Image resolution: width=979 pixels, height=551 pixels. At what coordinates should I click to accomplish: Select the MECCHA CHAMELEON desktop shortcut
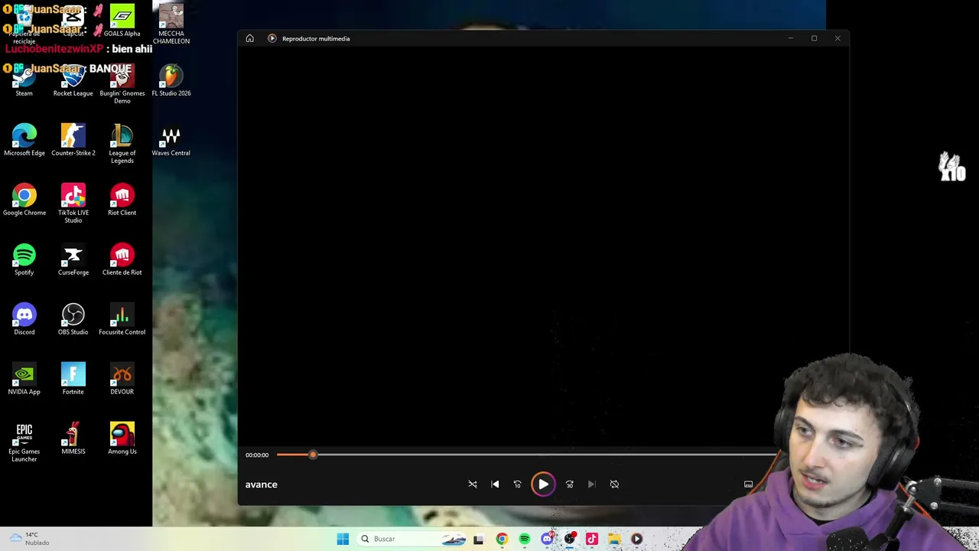pyautogui.click(x=171, y=24)
